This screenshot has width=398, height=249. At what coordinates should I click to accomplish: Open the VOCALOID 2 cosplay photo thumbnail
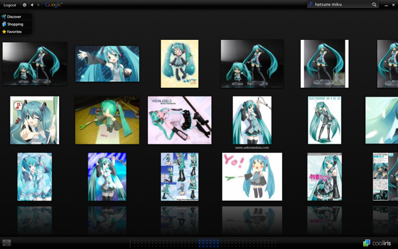click(x=180, y=120)
